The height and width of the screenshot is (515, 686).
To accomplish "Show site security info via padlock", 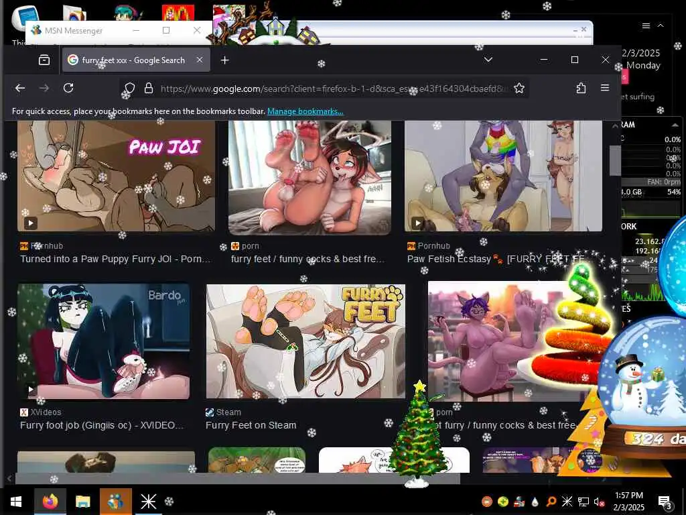I will click(149, 89).
